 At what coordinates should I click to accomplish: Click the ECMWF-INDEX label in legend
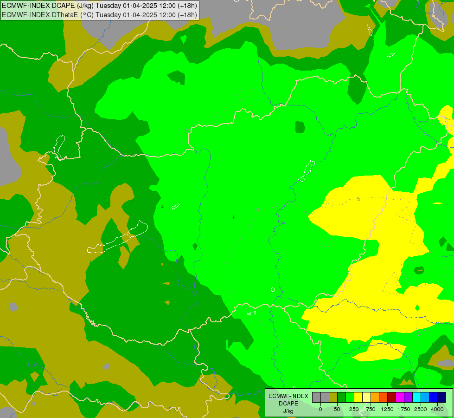(288, 396)
